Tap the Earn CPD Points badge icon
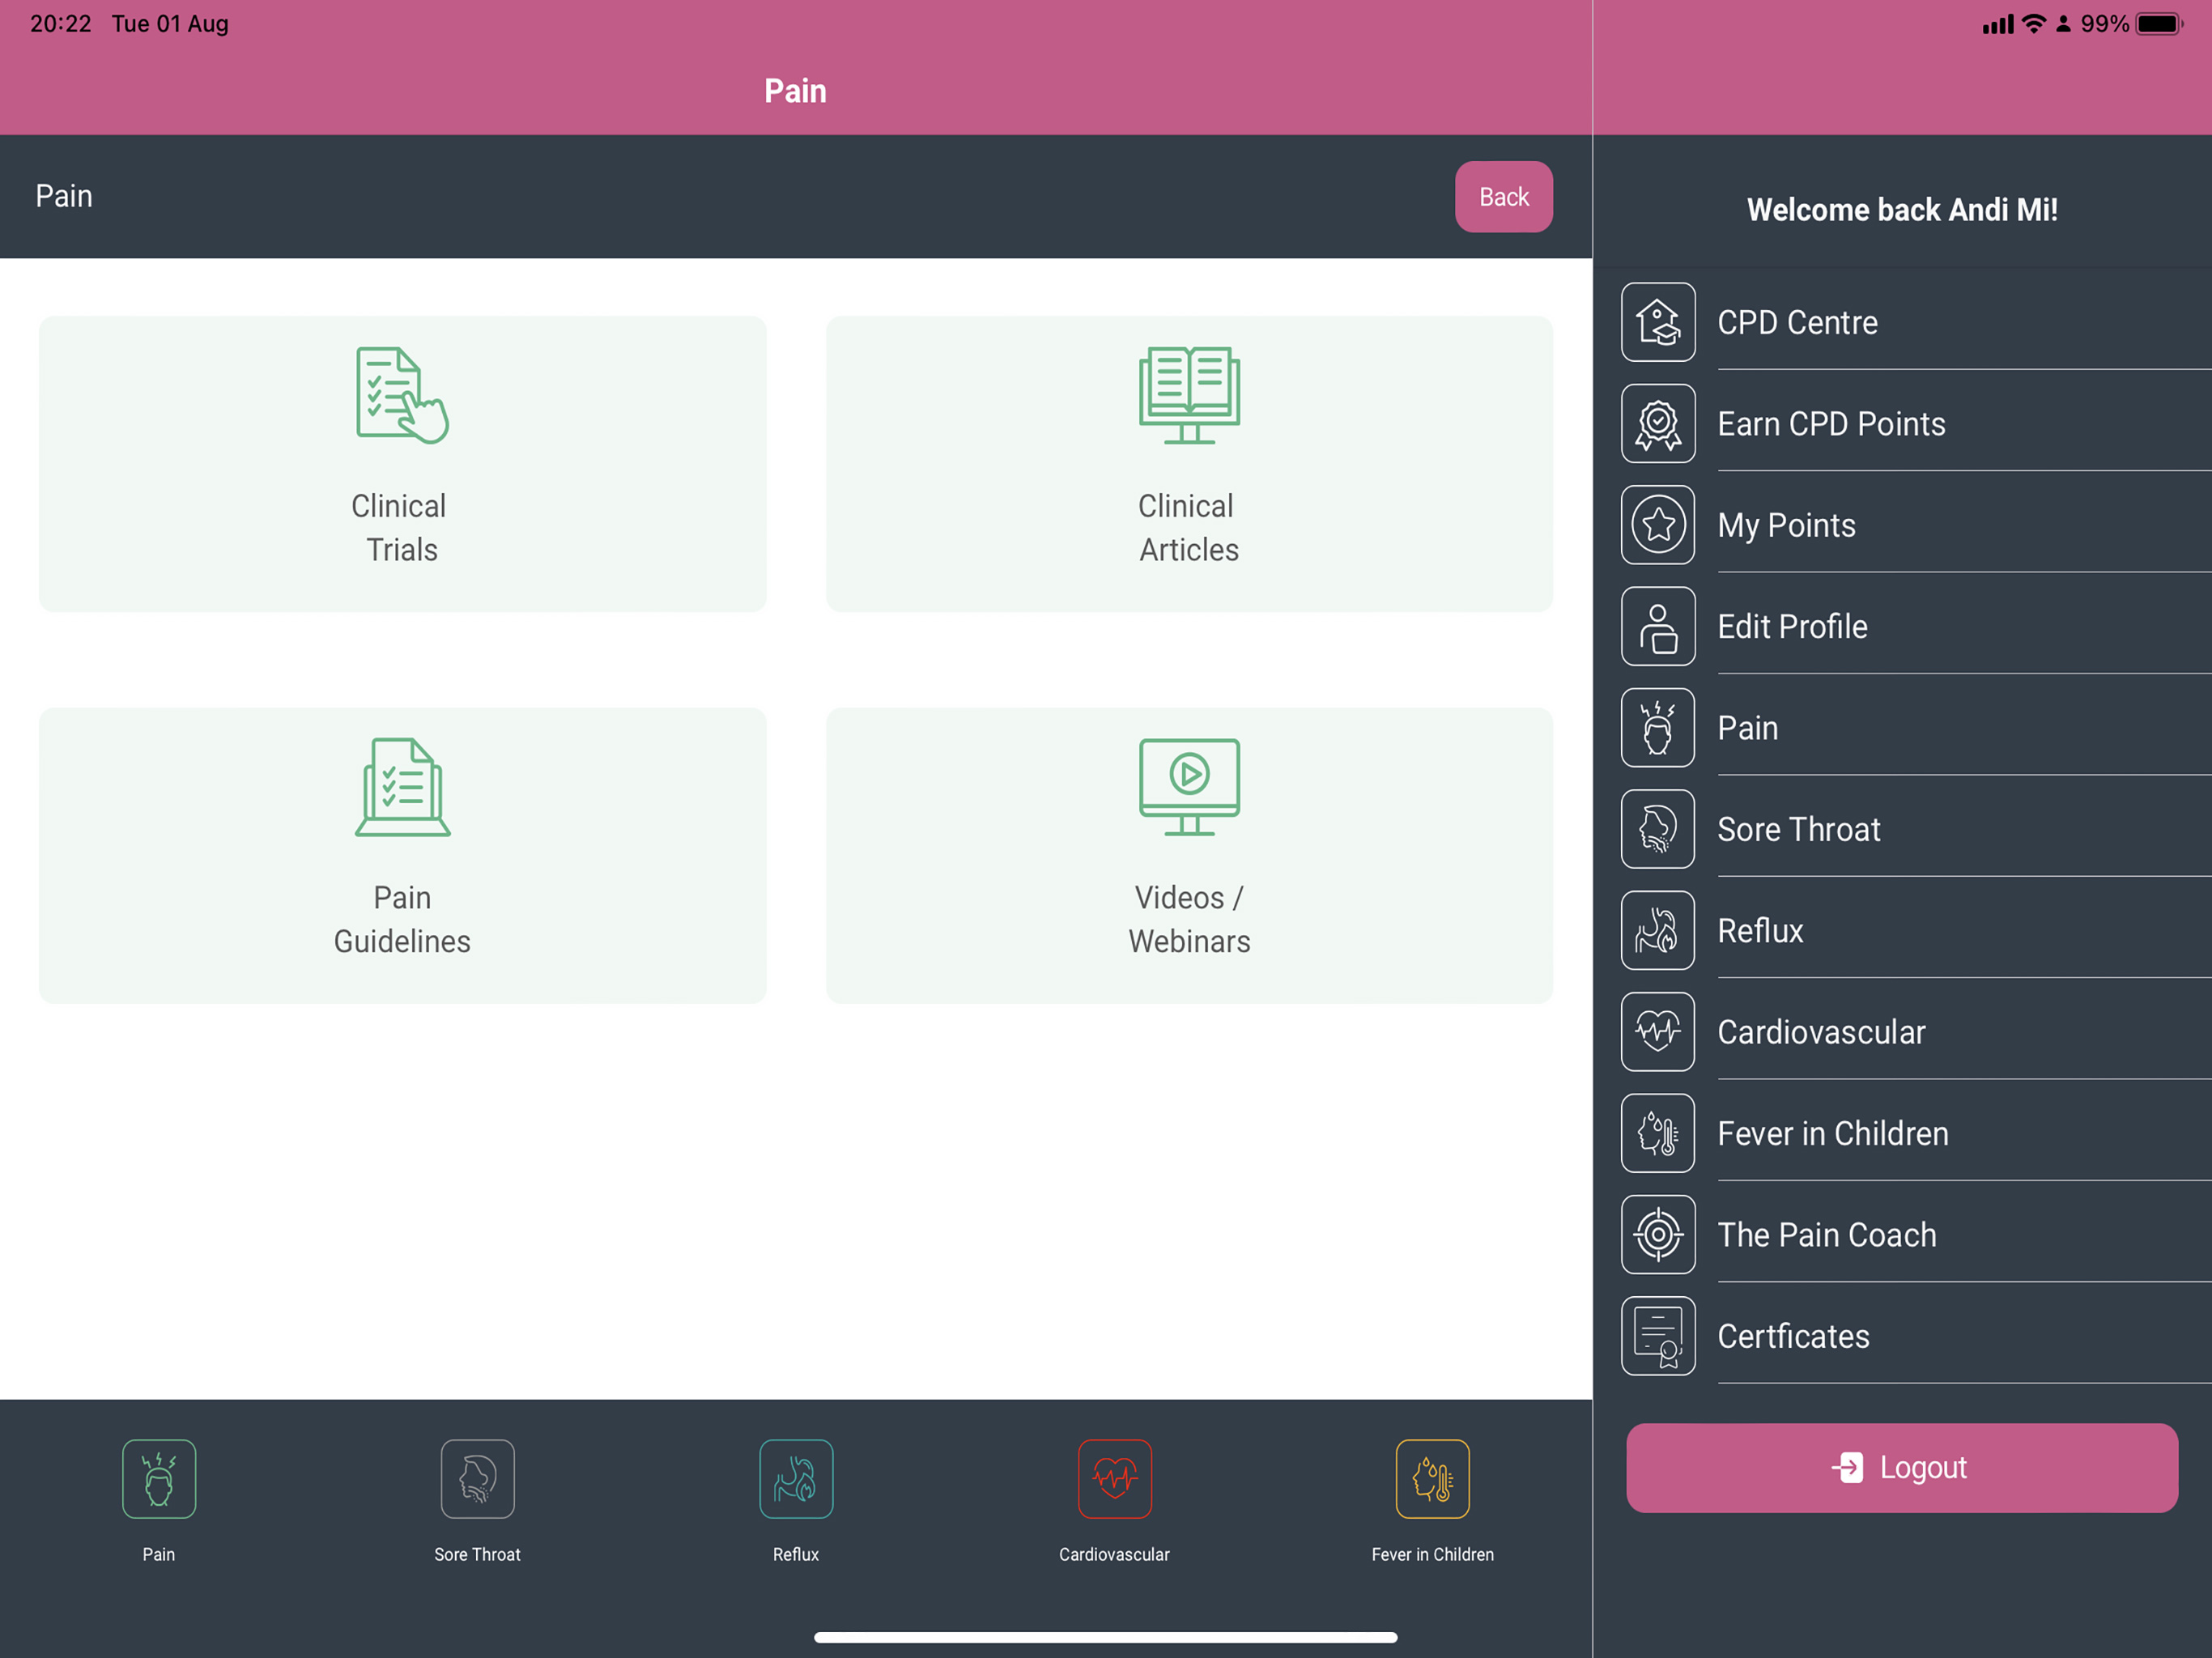Viewport: 2212px width, 1658px height. 1658,424
